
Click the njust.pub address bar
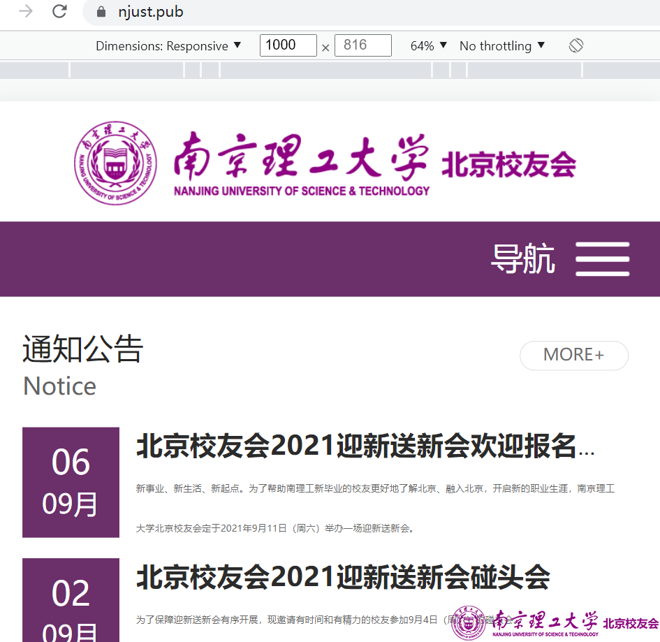tap(370, 12)
